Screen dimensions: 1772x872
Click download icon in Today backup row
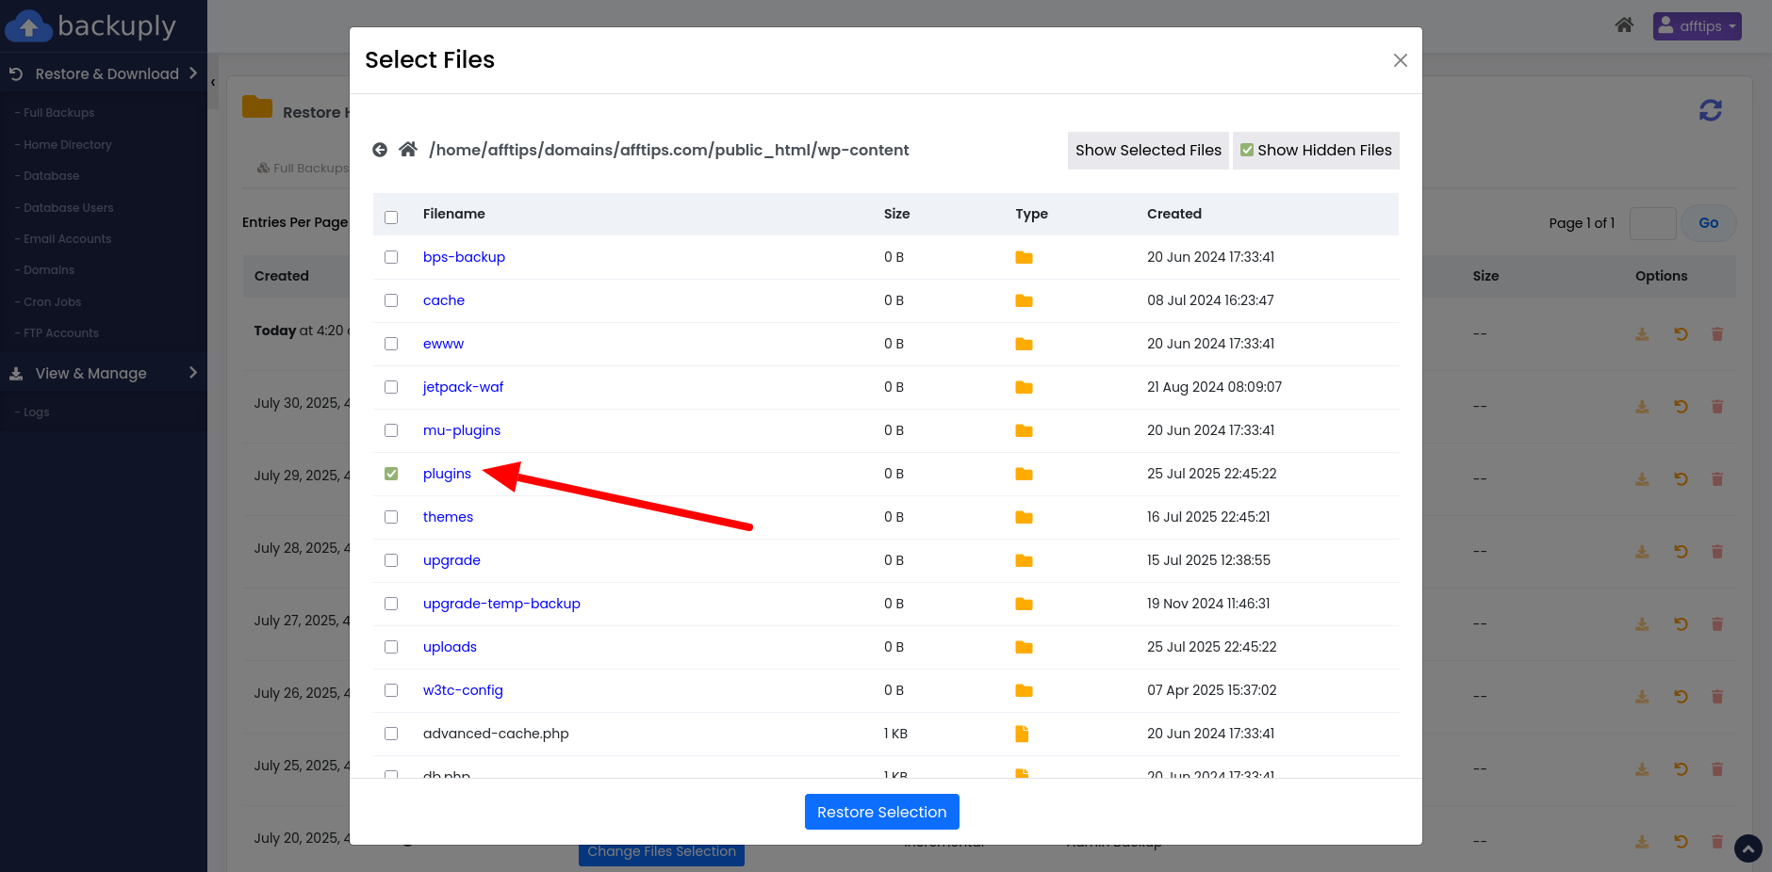tap(1642, 334)
